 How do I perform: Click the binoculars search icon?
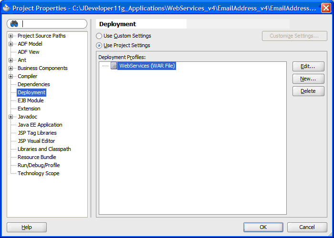click(x=14, y=24)
